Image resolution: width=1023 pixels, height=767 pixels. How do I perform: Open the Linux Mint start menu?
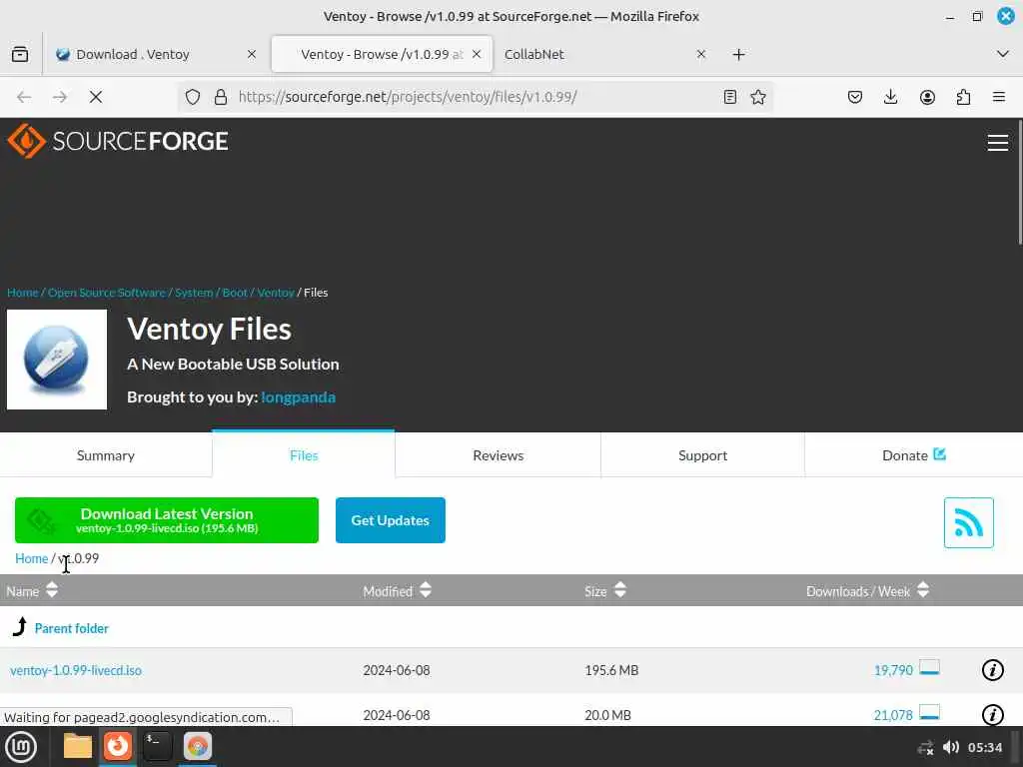tap(21, 747)
